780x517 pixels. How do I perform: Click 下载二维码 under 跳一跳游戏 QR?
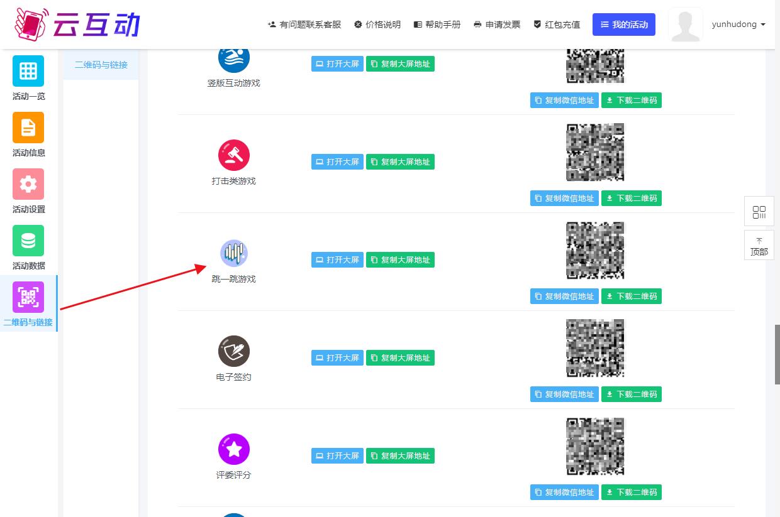coord(632,297)
